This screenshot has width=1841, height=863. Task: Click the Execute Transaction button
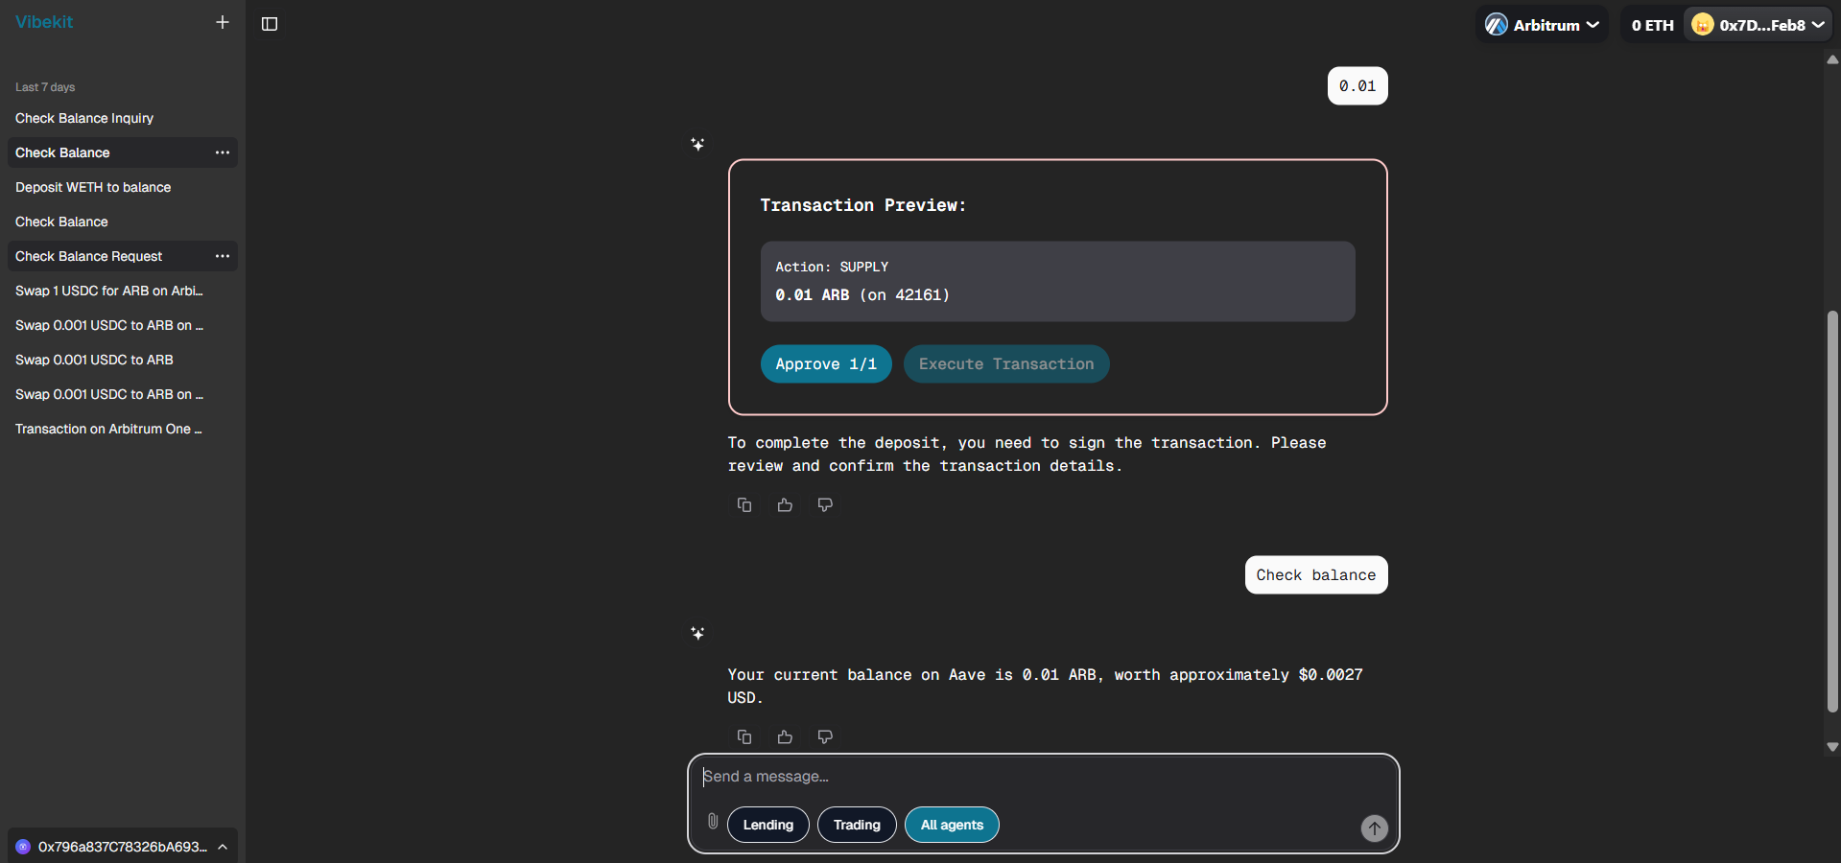(1006, 364)
